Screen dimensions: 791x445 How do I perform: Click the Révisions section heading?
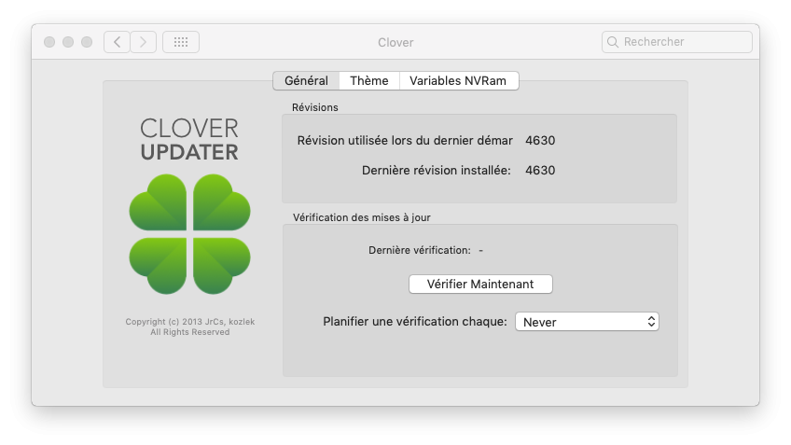[314, 107]
